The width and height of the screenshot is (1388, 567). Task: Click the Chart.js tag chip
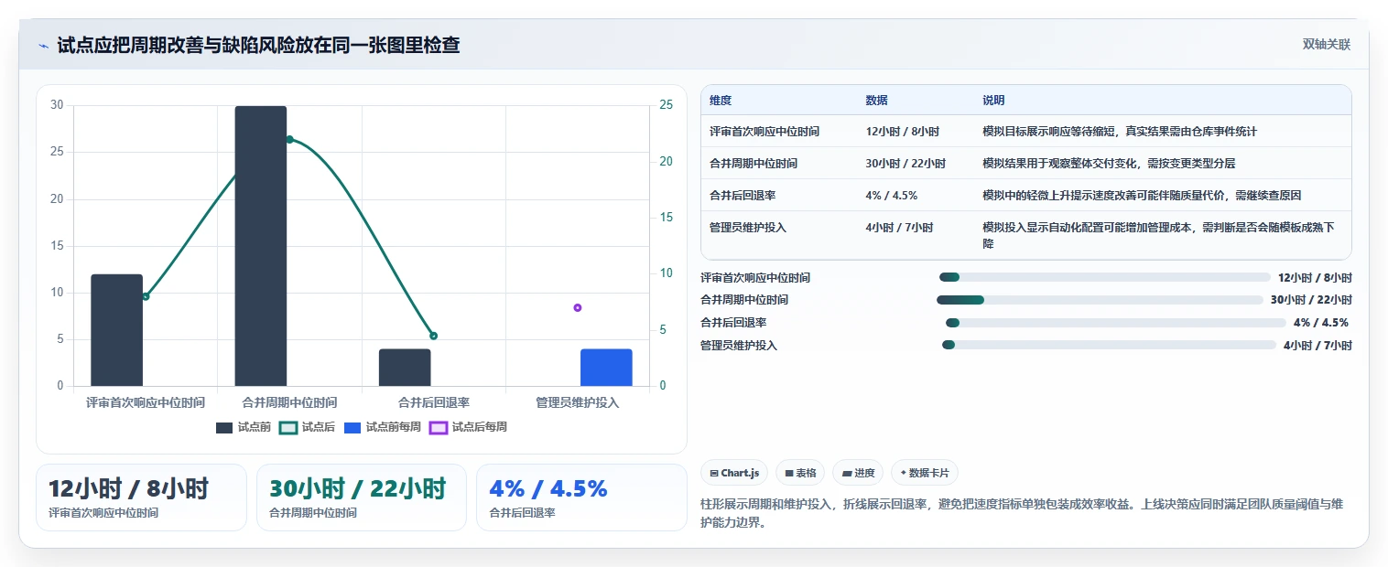734,473
